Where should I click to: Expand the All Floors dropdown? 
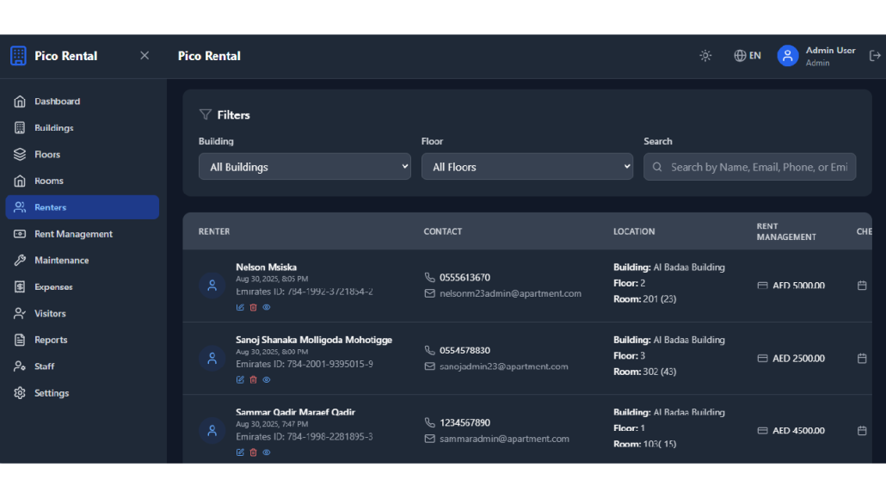526,167
